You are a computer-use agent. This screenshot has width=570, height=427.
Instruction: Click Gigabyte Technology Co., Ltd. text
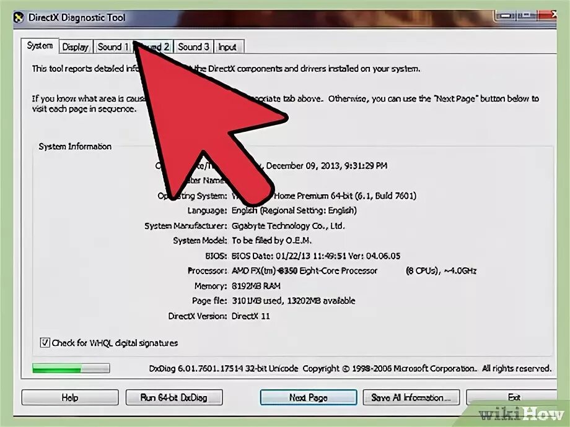click(x=288, y=226)
